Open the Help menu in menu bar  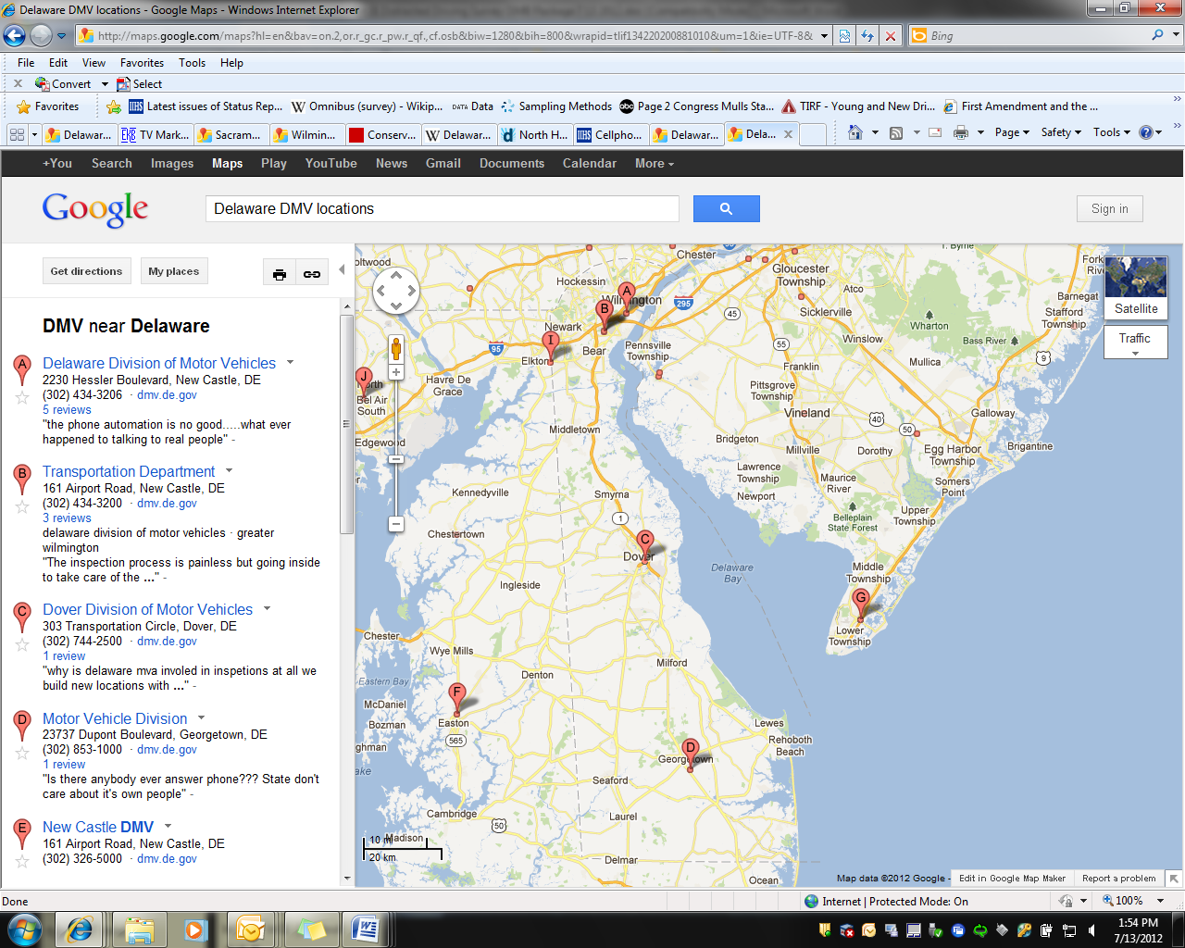click(231, 63)
